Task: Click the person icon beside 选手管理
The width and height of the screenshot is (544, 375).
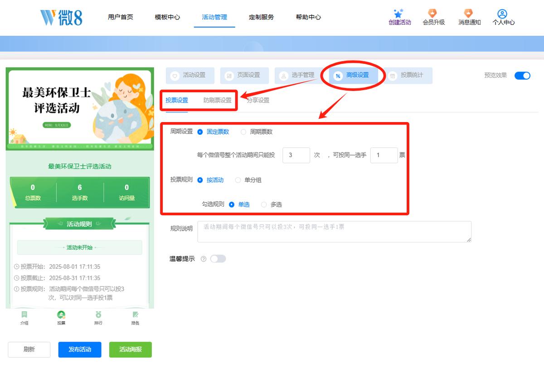Action: click(x=284, y=76)
